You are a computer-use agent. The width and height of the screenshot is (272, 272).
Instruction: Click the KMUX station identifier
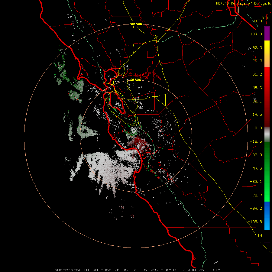[172, 270]
